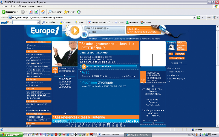Click the Liens toolbar label

pos(209,17)
